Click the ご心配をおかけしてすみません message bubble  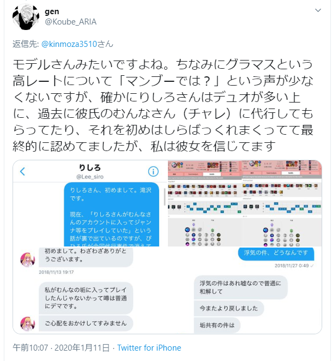(x=86, y=323)
